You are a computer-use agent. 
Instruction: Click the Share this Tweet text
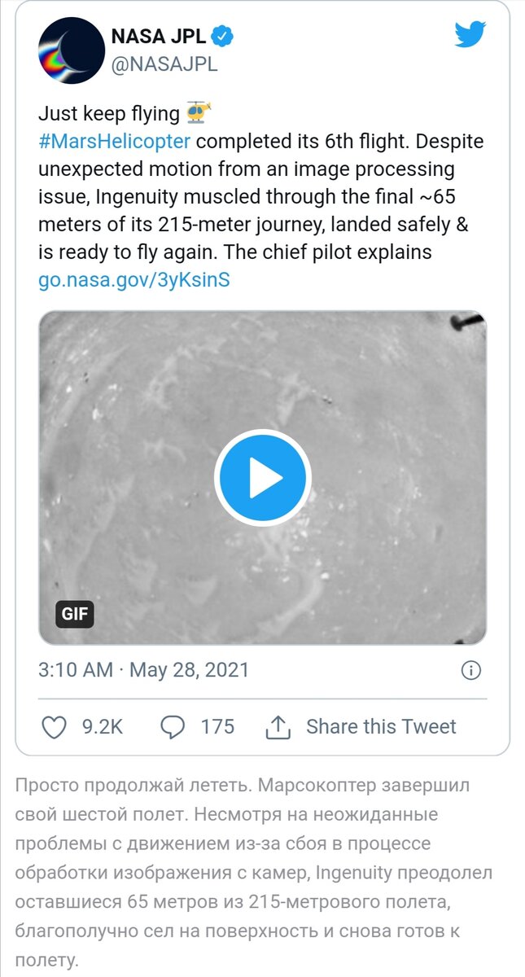pyautogui.click(x=381, y=726)
